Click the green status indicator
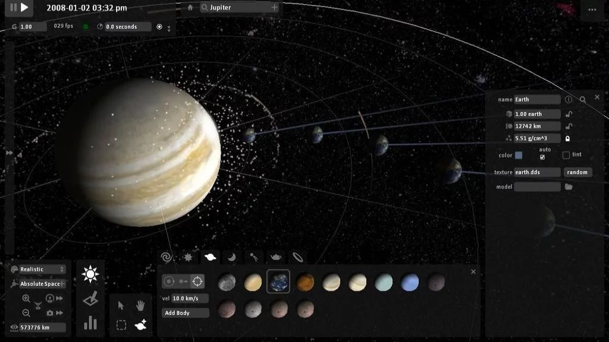The width and height of the screenshot is (609, 342). click(x=86, y=27)
